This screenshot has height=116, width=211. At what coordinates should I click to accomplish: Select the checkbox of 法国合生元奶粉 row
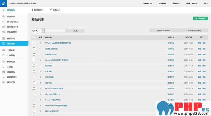click(34, 54)
